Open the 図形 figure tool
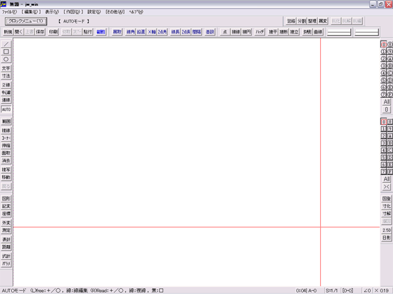The width and height of the screenshot is (393, 294). [x=6, y=199]
